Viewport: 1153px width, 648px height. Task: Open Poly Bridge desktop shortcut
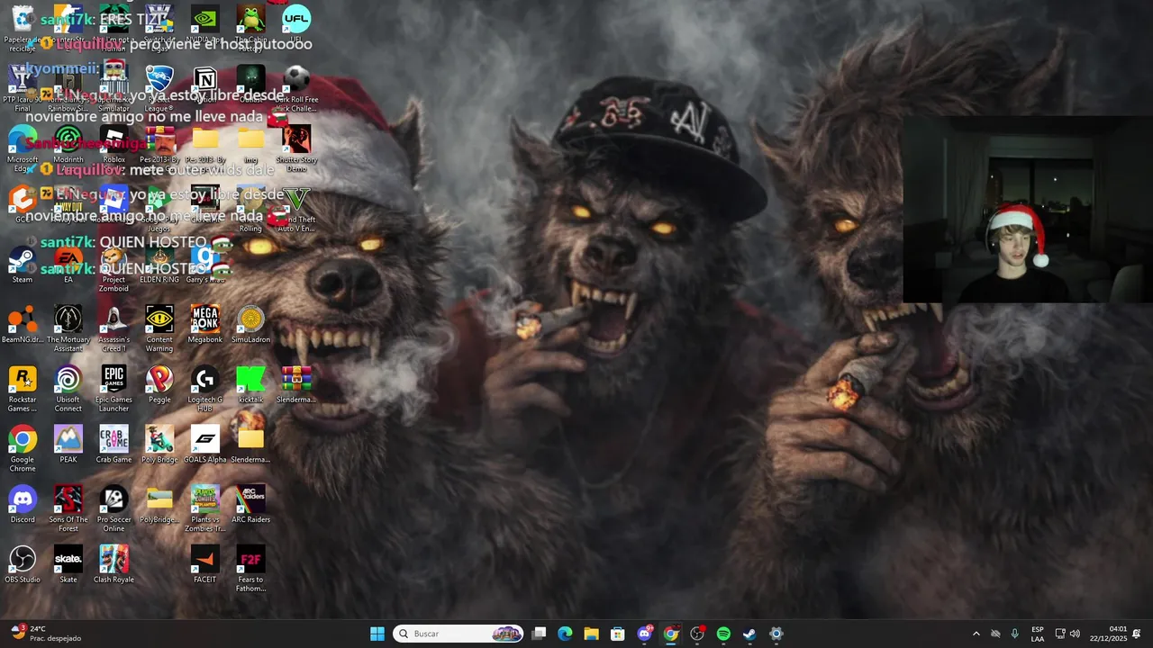pyautogui.click(x=159, y=445)
